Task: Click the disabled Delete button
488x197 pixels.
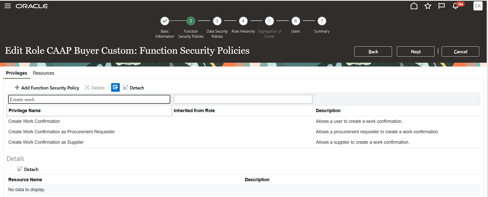Action: (x=95, y=88)
